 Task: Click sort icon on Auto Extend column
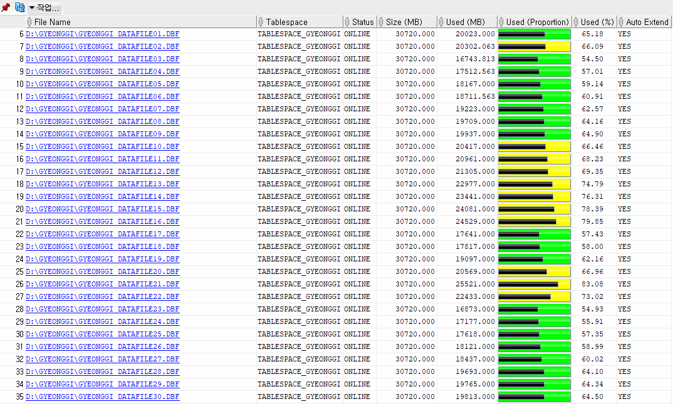point(621,22)
